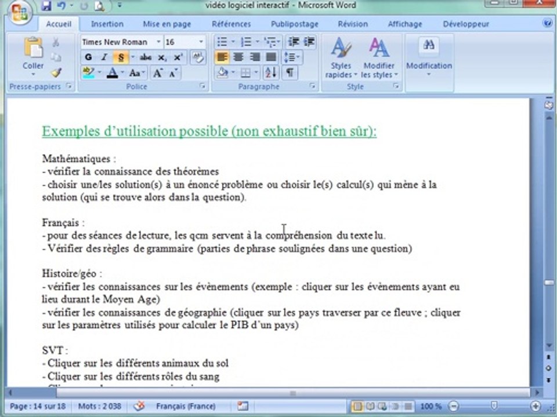Viewport: 557px width, 417px height.
Task: Clear formatting with the eraser icon
Action: tap(198, 57)
